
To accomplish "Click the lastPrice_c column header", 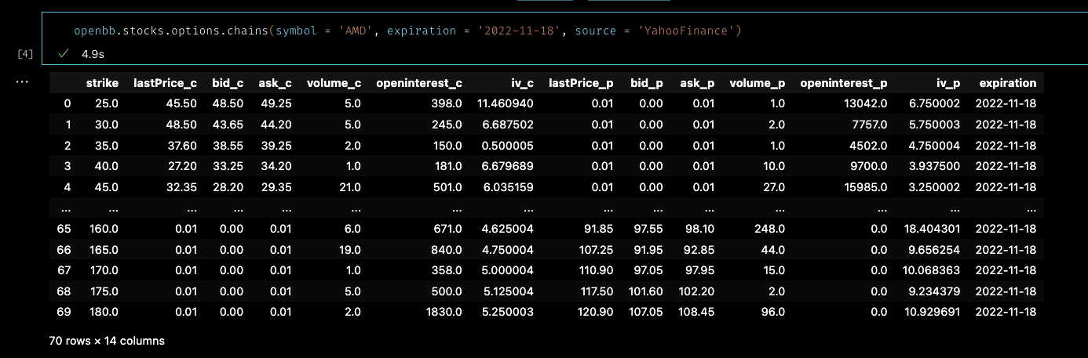I will point(165,82).
